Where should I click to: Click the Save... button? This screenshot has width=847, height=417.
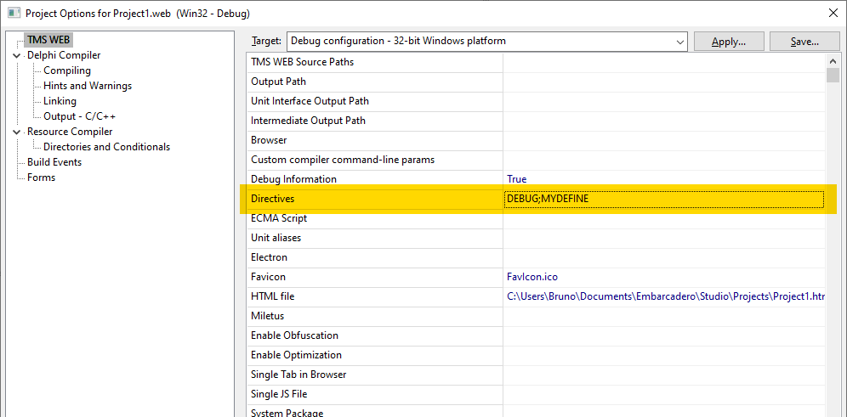[804, 42]
